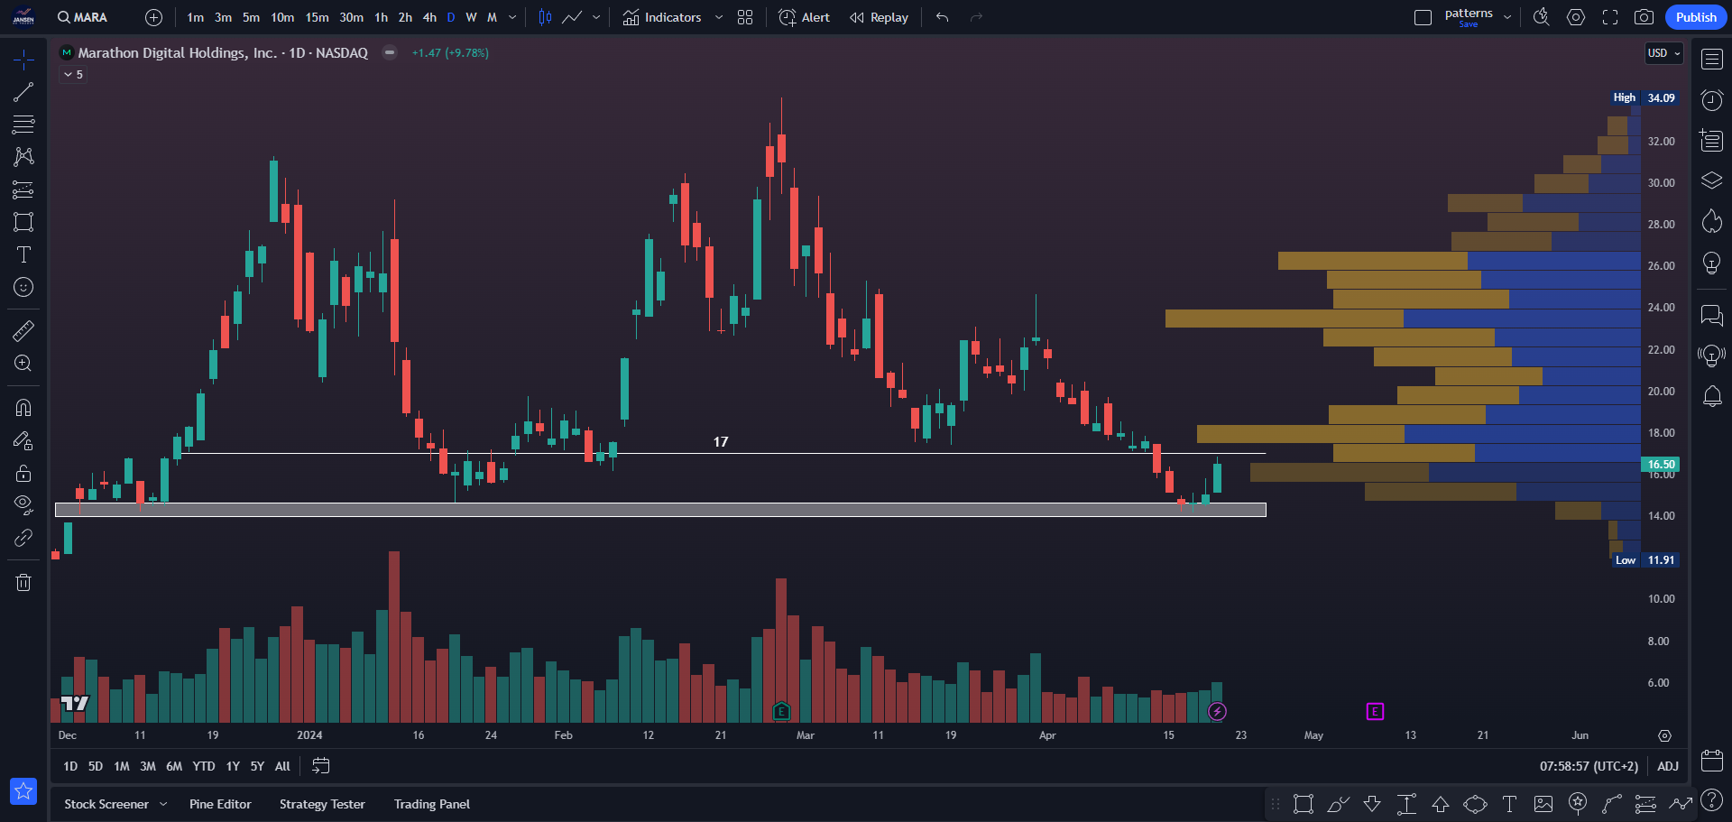Open the chat messages panel
Image resolution: width=1732 pixels, height=822 pixels.
(1711, 315)
